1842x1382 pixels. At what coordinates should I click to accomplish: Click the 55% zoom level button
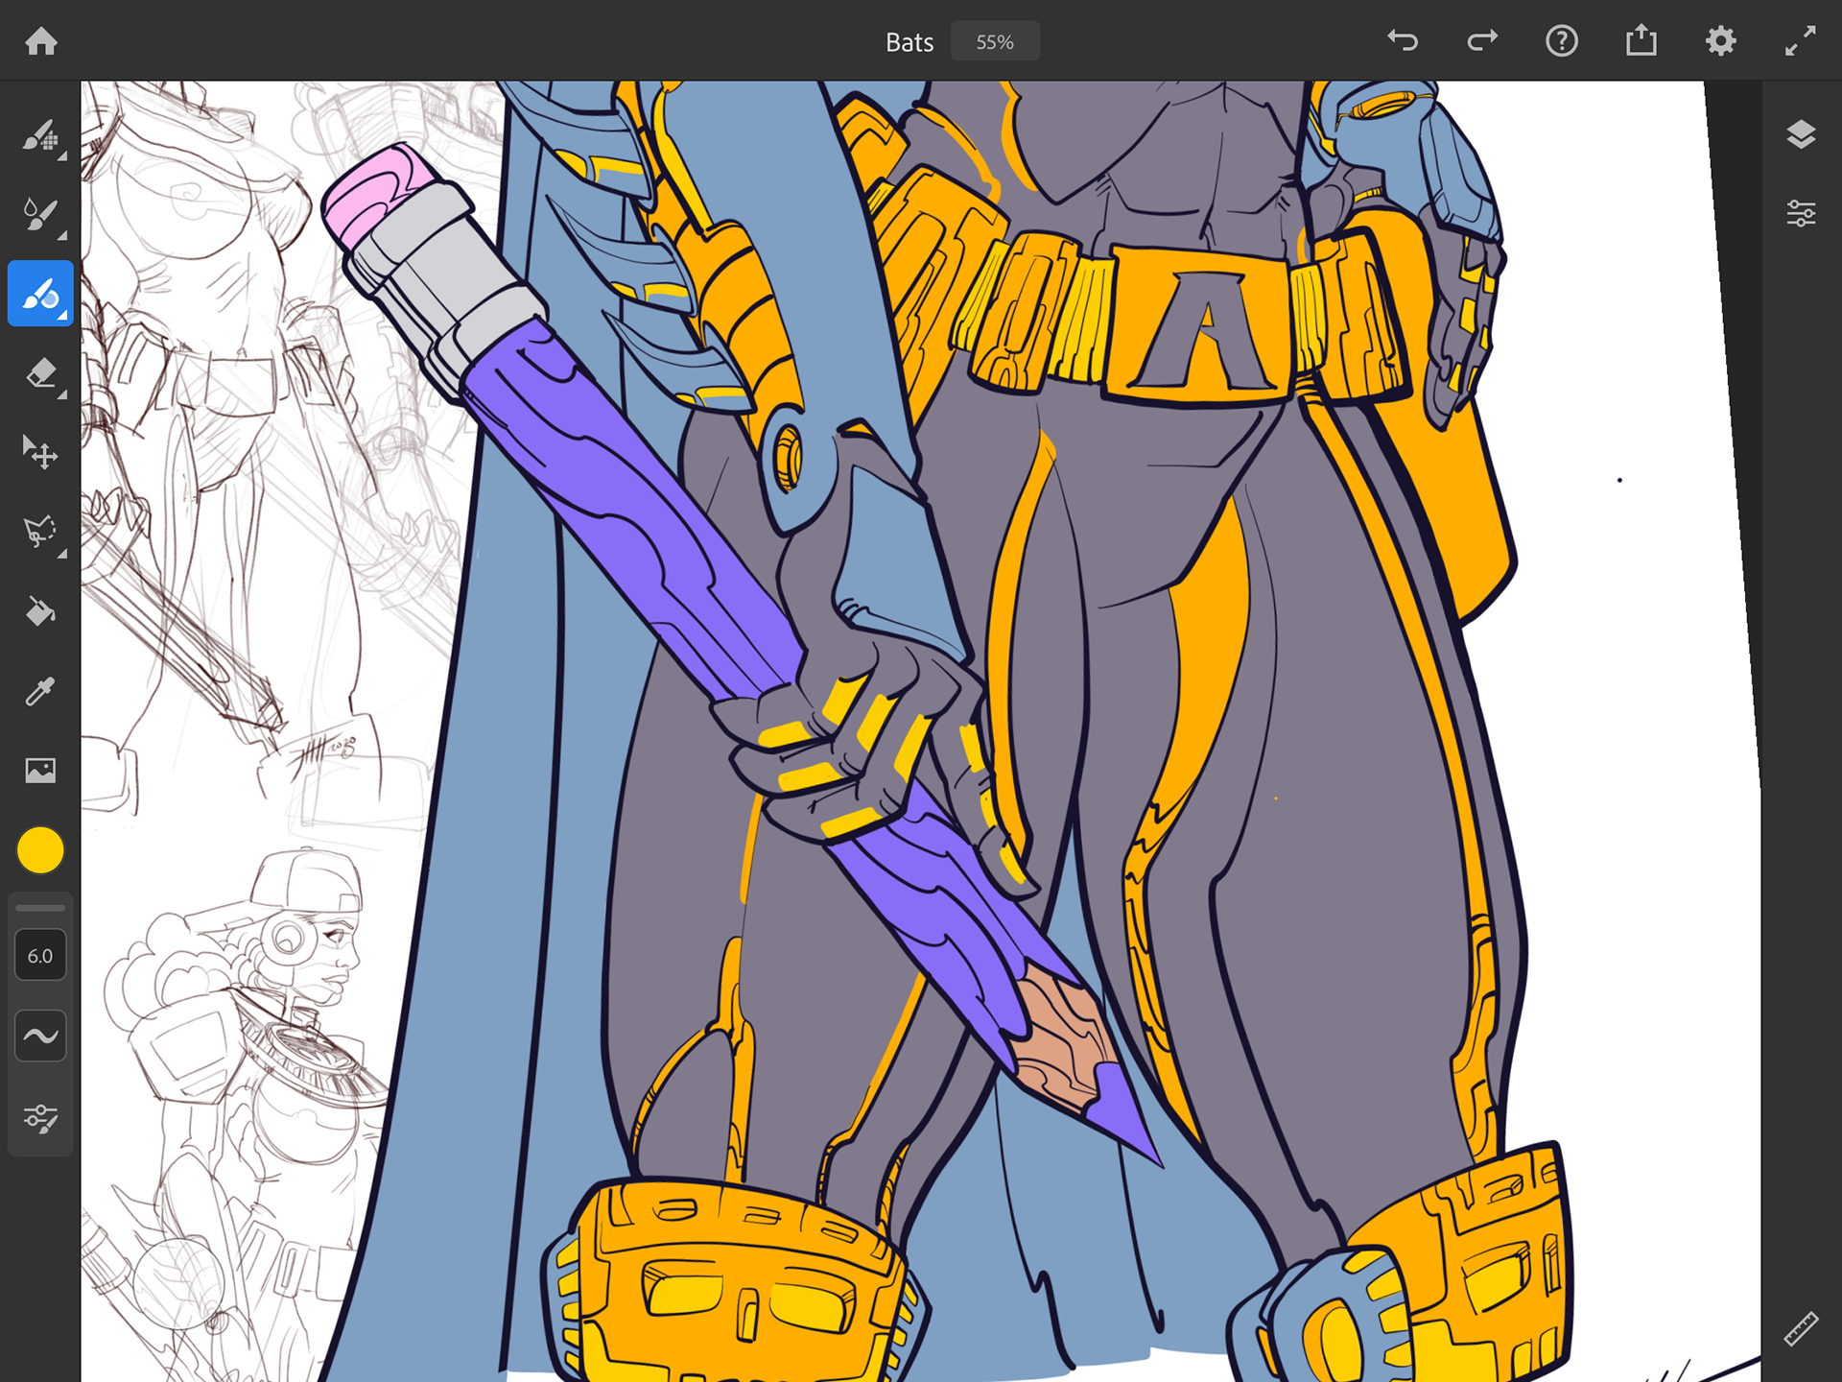click(x=995, y=42)
